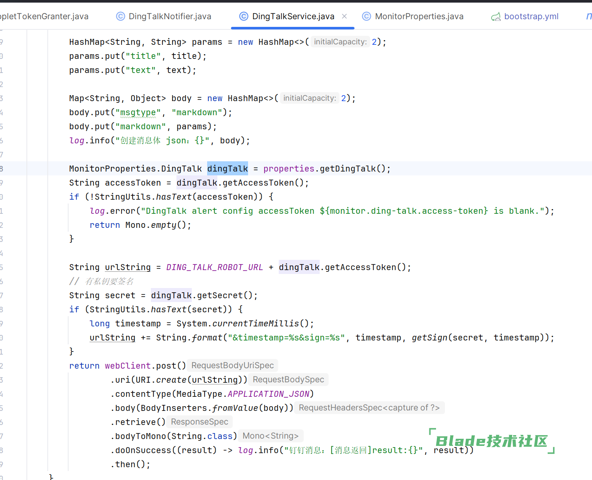Image resolution: width=592 pixels, height=480 pixels.
Task: Click the RequestBodySpec inlay hint
Action: (289, 379)
